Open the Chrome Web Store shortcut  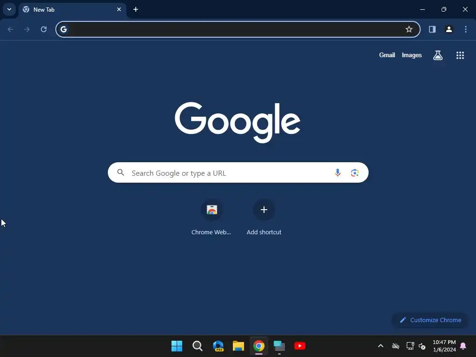pos(212,210)
